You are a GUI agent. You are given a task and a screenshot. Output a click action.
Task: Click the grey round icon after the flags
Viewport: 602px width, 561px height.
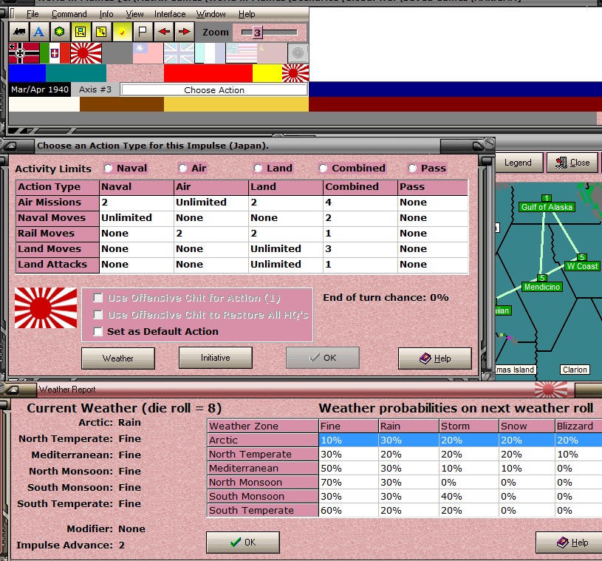pyautogui.click(x=298, y=53)
